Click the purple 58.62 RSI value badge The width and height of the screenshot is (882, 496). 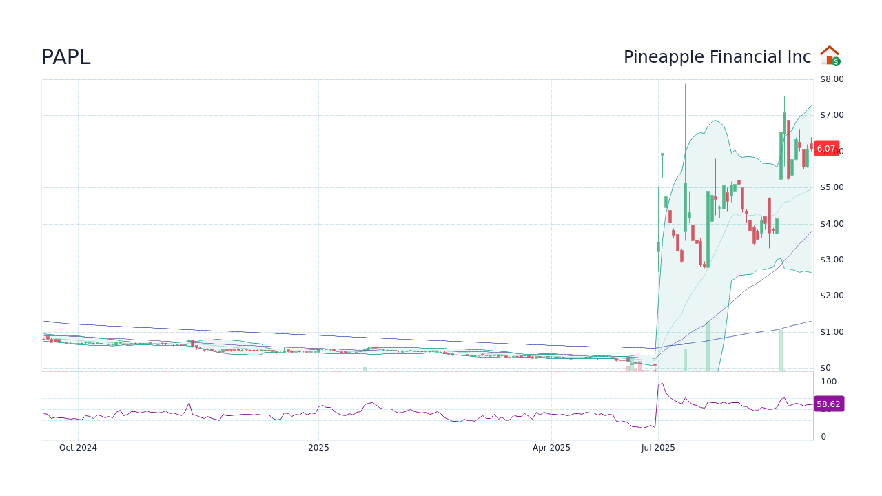[829, 404]
